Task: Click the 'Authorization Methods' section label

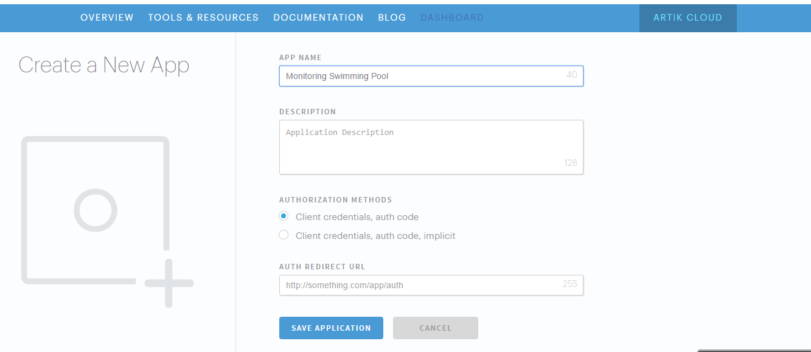Action: (335, 200)
